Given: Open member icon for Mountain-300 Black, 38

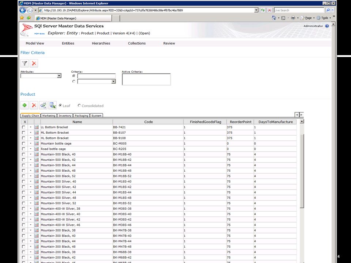Looking at the screenshot, I should 37,230.
